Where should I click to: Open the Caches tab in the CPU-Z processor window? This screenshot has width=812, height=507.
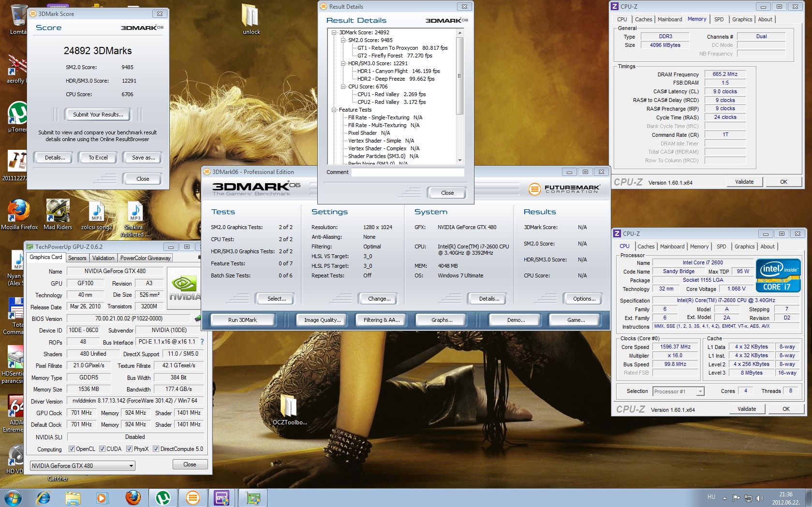click(x=646, y=246)
